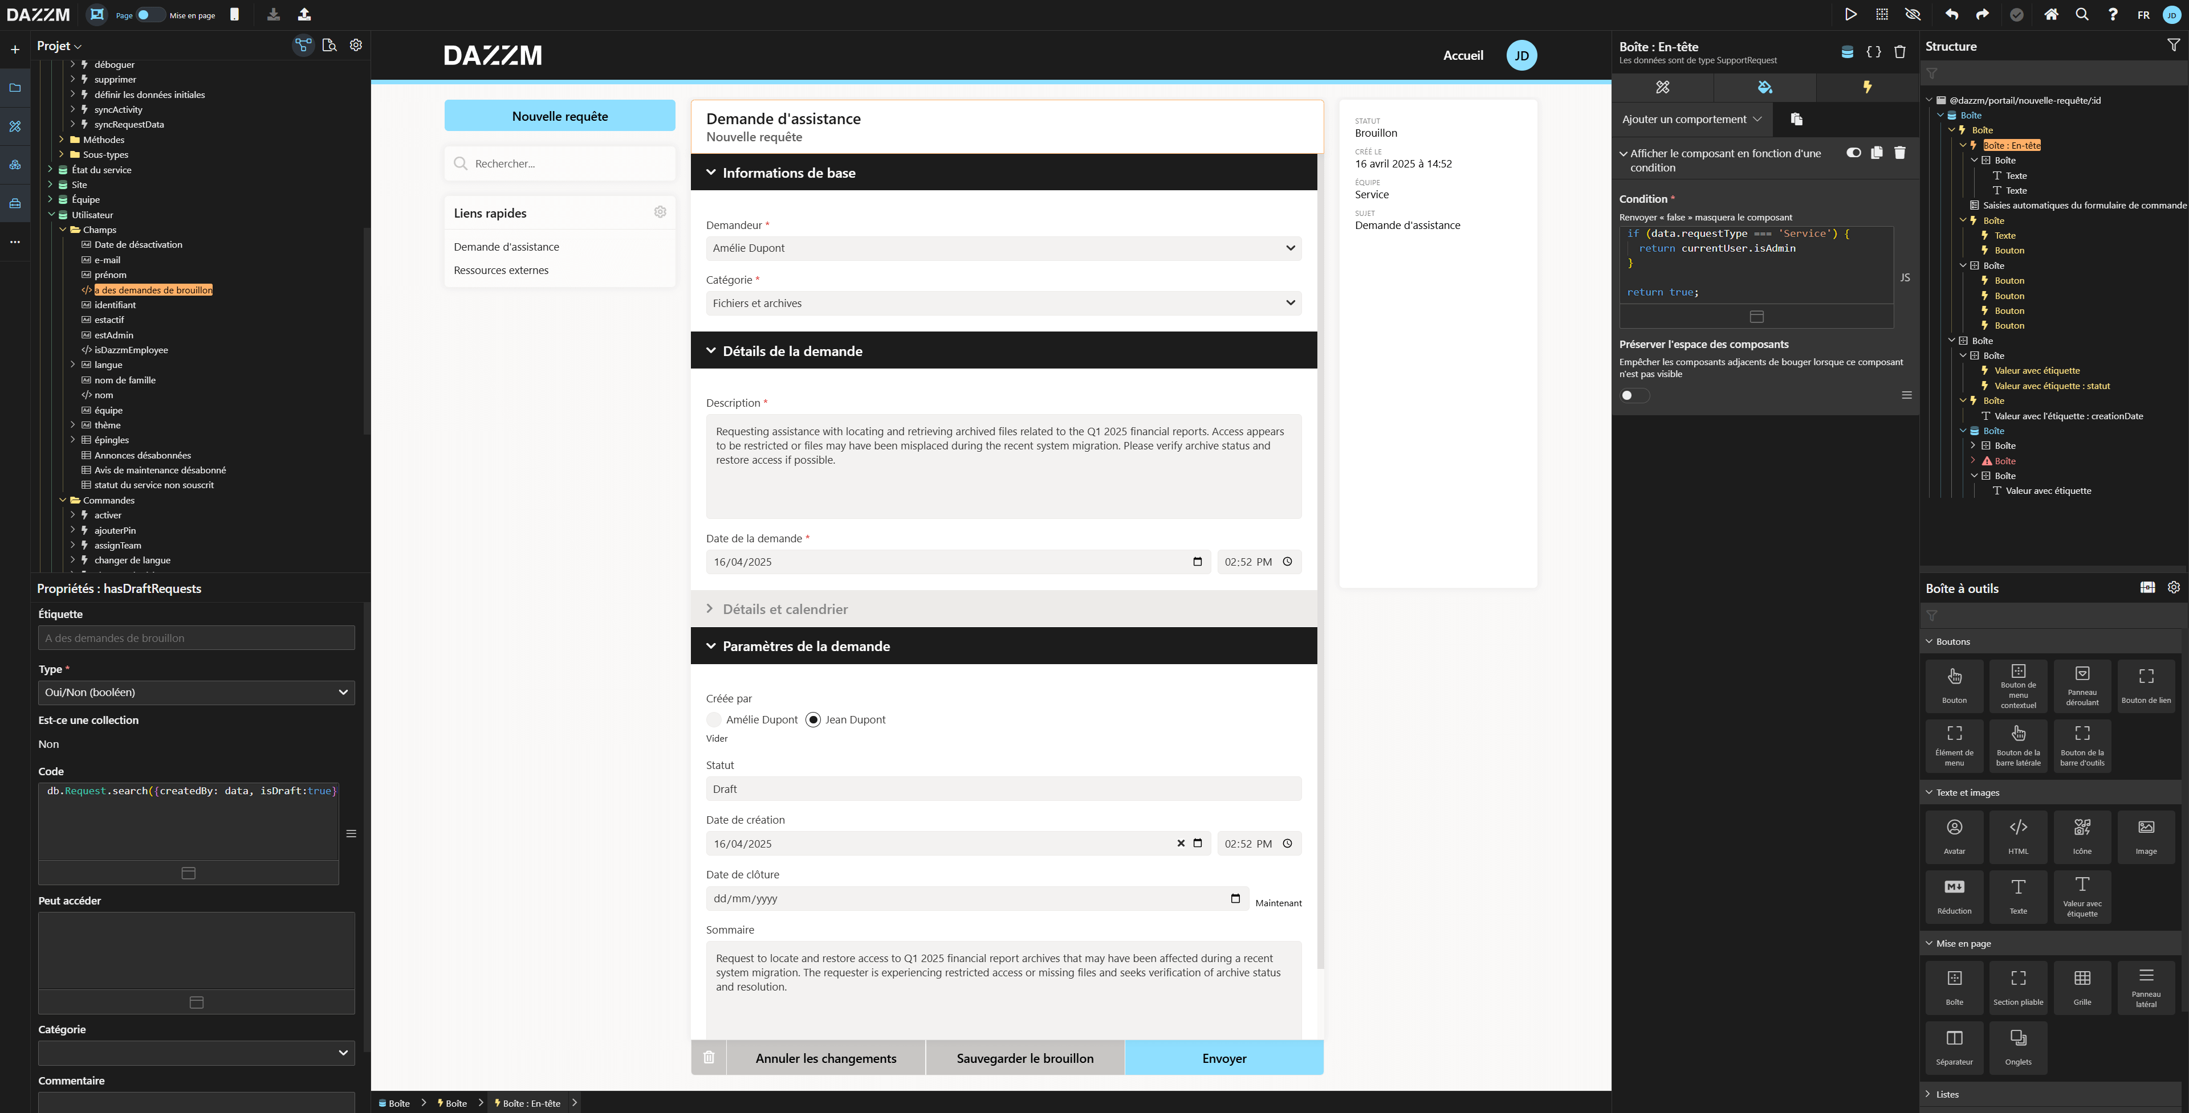The width and height of the screenshot is (2189, 1113).
Task: Open the Projet dropdown header
Action: click(59, 46)
